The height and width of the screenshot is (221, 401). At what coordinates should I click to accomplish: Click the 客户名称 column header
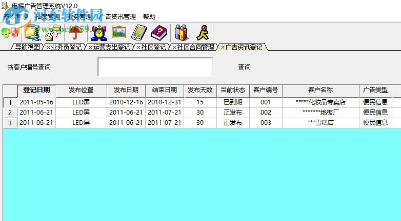(320, 90)
